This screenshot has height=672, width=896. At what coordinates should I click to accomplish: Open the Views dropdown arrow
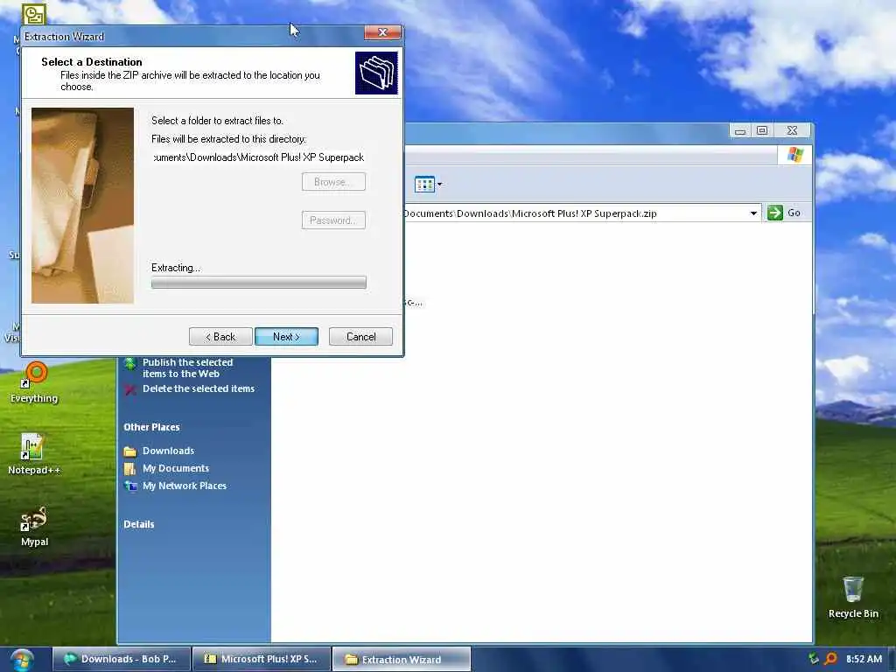click(x=439, y=185)
